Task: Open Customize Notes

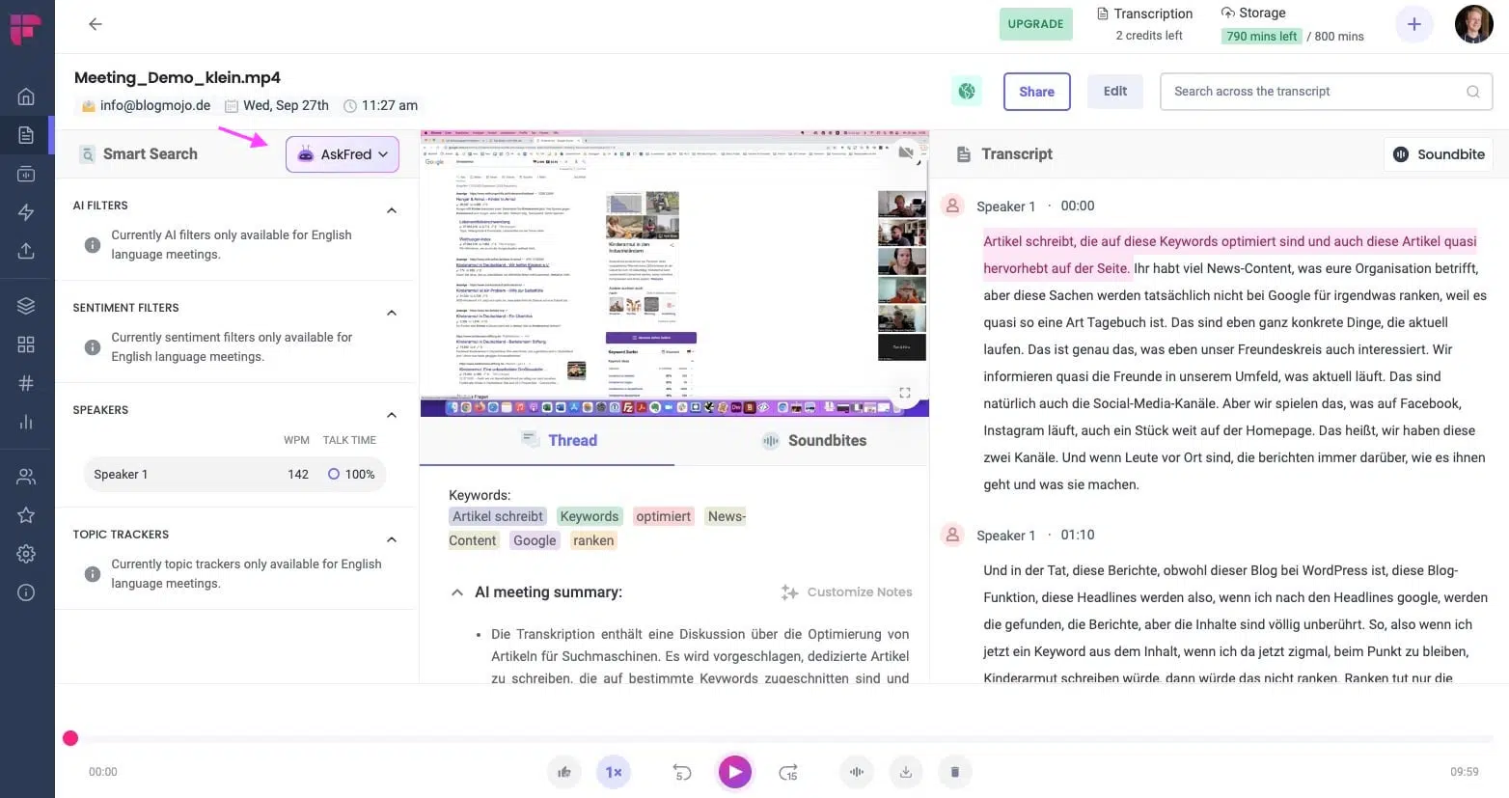Action: pyautogui.click(x=846, y=592)
